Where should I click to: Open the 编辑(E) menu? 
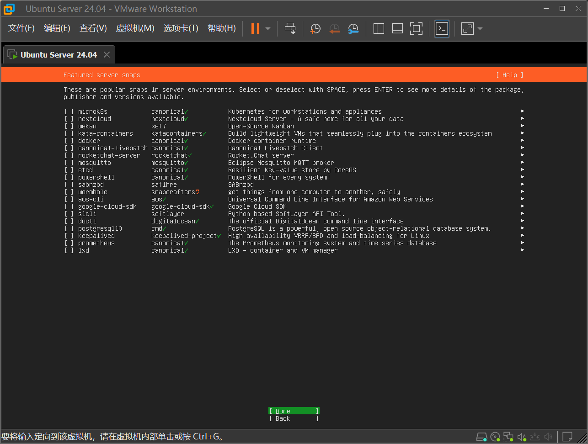(x=57, y=28)
